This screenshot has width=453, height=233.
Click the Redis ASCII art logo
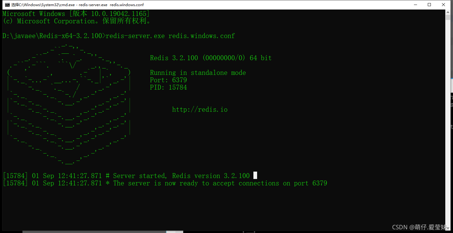tap(70, 104)
